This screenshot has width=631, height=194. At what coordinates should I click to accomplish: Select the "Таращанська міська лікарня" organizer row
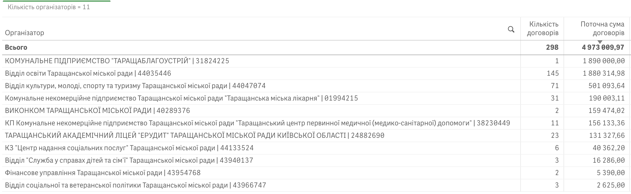[x=181, y=98]
